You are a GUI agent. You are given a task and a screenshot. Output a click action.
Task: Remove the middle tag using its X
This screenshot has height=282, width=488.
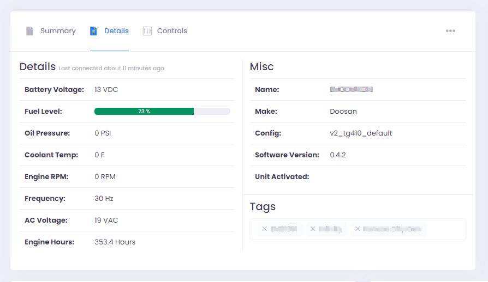click(313, 229)
